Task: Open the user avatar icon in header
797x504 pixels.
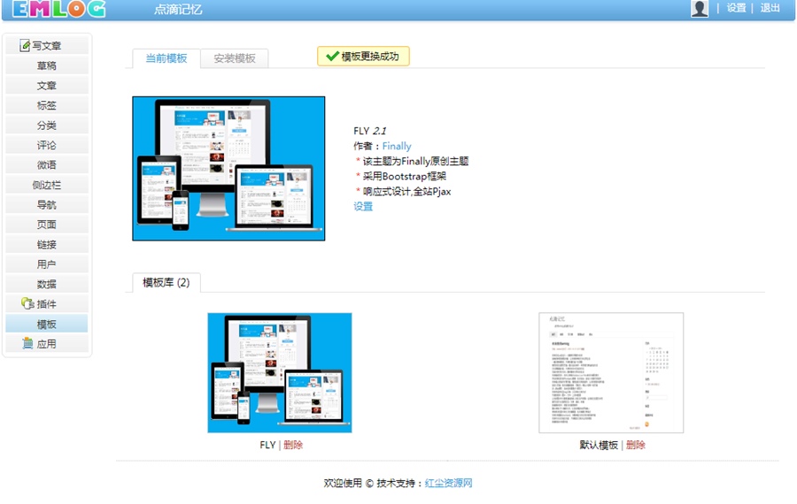Action: pyautogui.click(x=700, y=9)
